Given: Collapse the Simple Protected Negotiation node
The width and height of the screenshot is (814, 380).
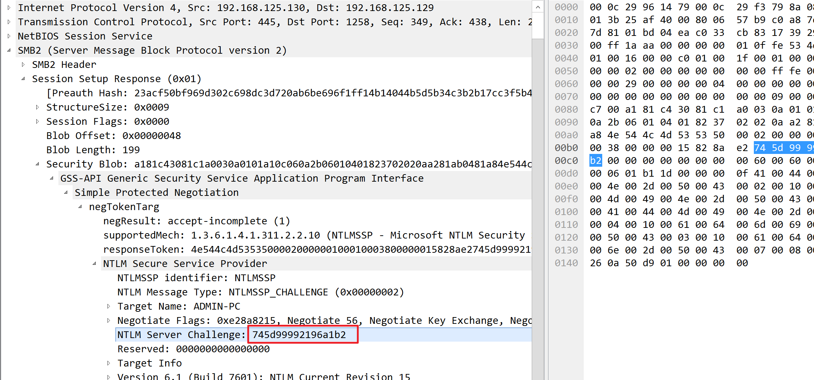Looking at the screenshot, I should [x=66, y=192].
